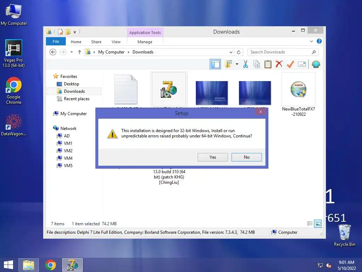Toggle the preview pane layout button

click(215, 64)
